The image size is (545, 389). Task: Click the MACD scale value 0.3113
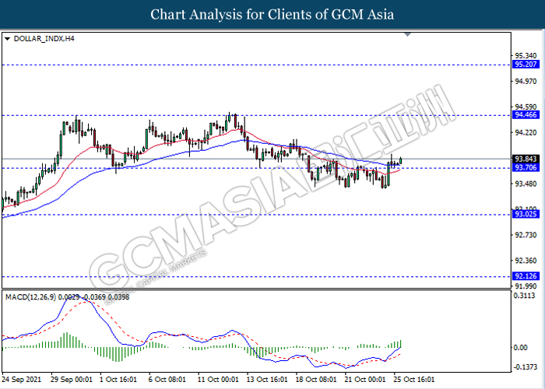coord(525,296)
